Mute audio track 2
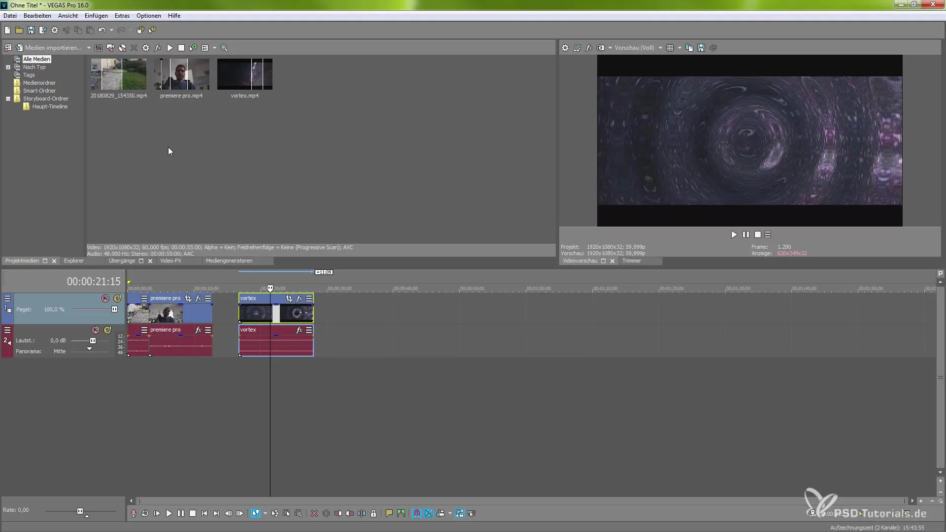Image resolution: width=946 pixels, height=532 pixels. click(x=96, y=330)
